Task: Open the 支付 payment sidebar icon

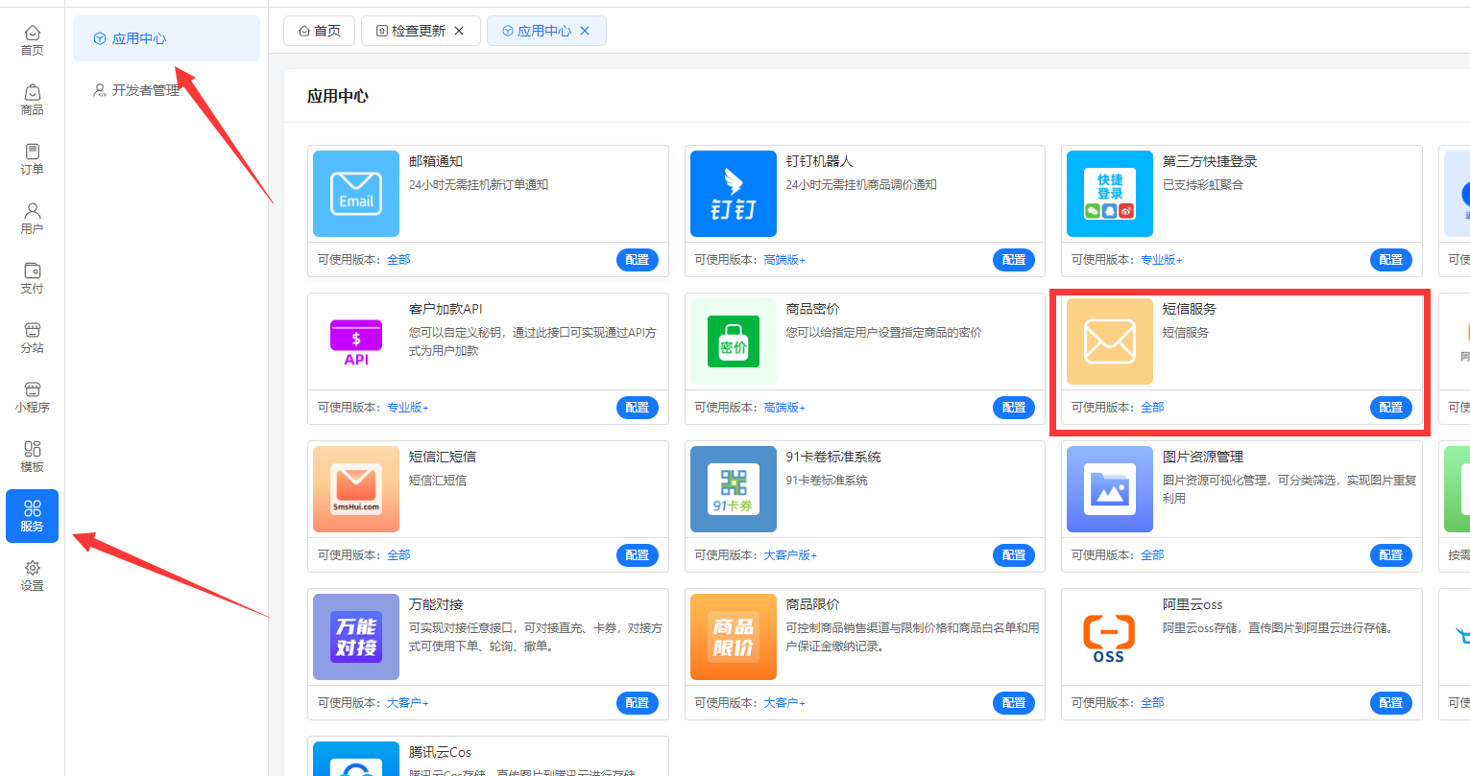Action: (x=32, y=278)
